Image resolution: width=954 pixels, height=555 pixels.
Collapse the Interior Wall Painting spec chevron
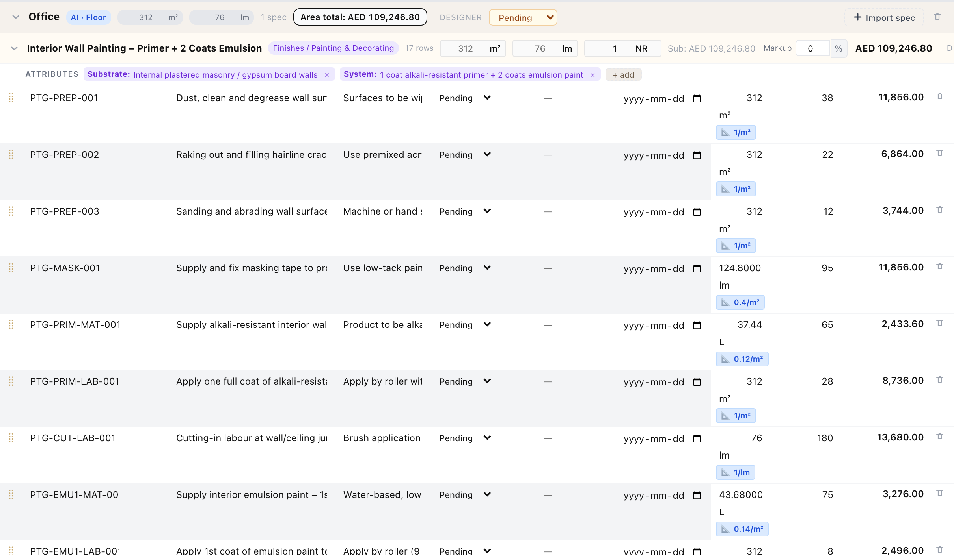click(14, 48)
